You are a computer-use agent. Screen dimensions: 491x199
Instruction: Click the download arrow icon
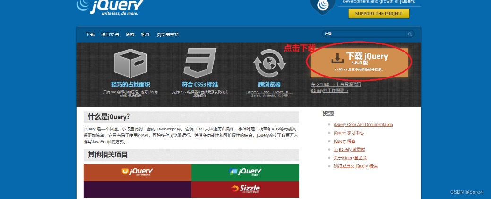coord(337,59)
